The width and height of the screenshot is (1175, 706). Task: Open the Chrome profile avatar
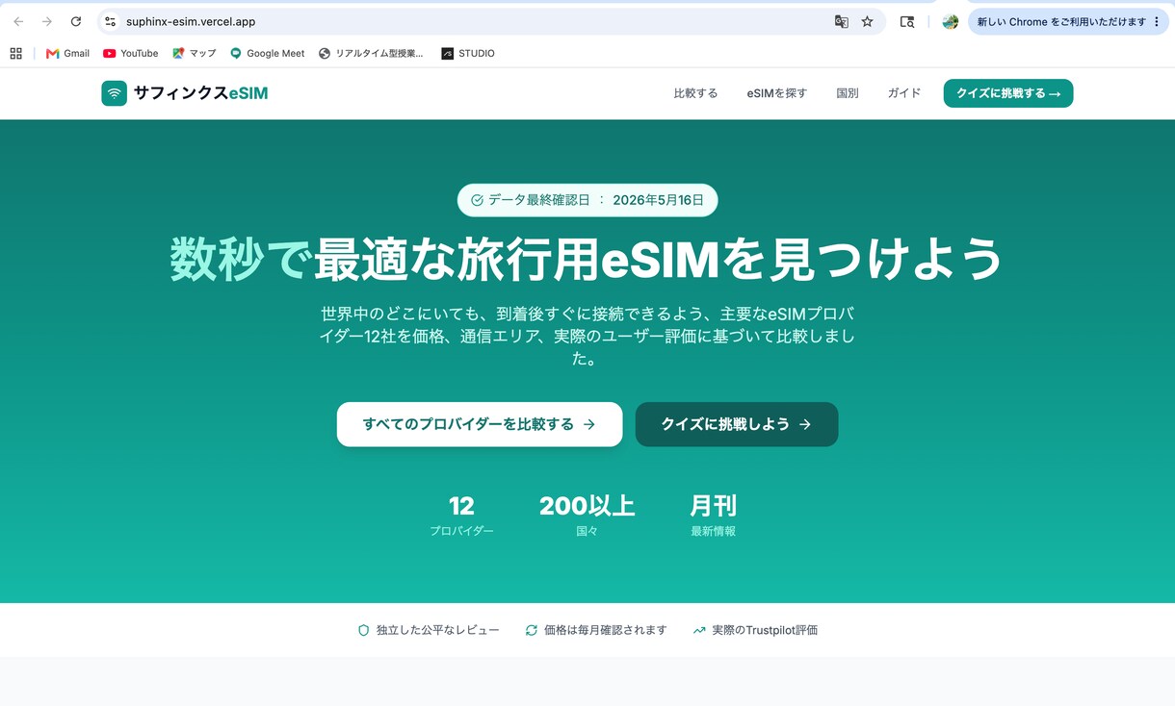951,21
